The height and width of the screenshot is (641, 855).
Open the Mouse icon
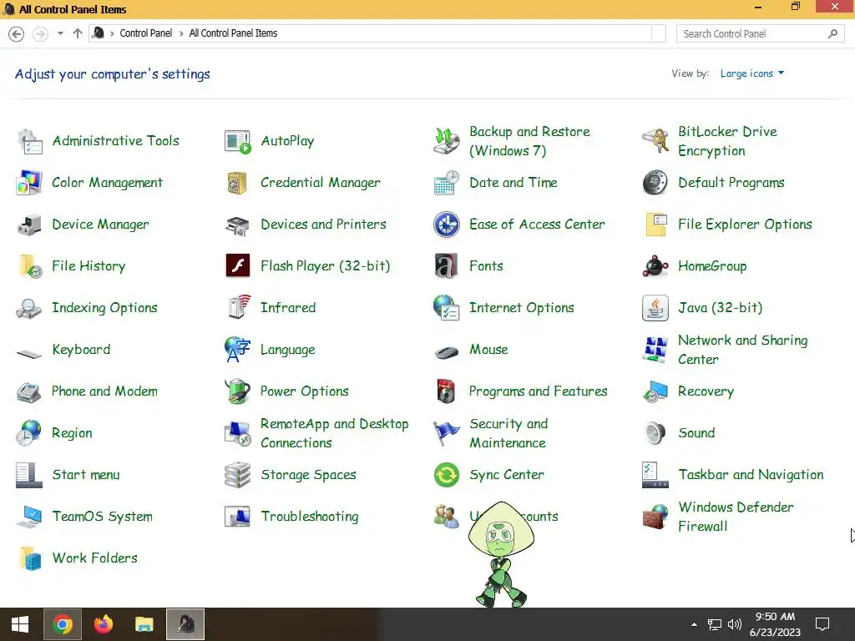tap(447, 352)
